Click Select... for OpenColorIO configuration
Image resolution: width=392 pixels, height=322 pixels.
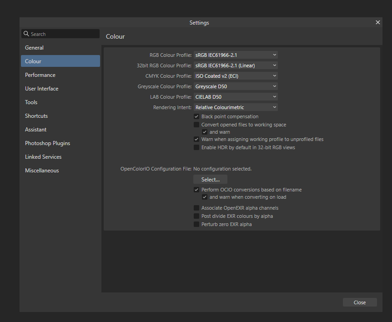coord(210,180)
